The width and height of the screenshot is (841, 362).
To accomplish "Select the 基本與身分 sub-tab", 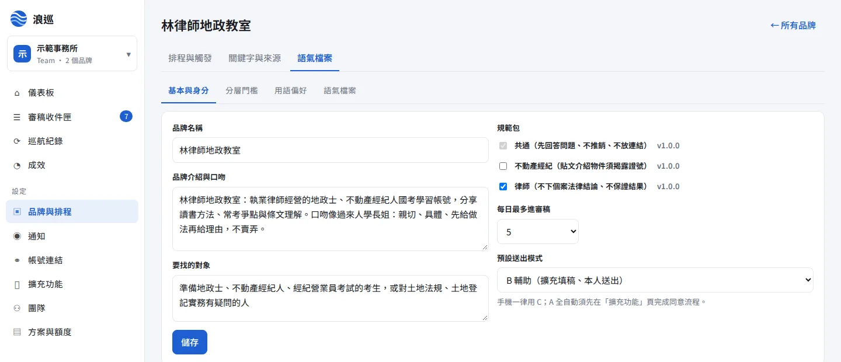I will pos(189,90).
